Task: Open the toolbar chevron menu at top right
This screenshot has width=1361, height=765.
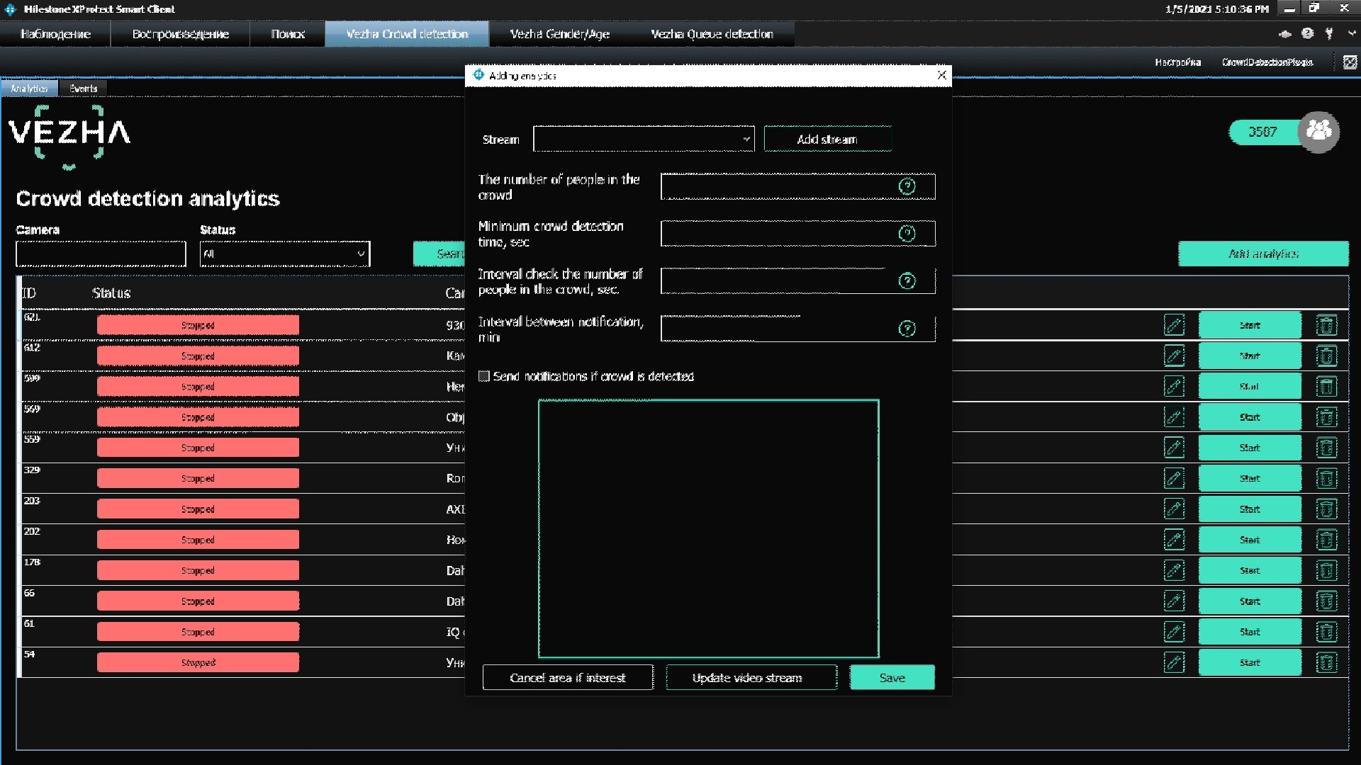Action: (1351, 33)
